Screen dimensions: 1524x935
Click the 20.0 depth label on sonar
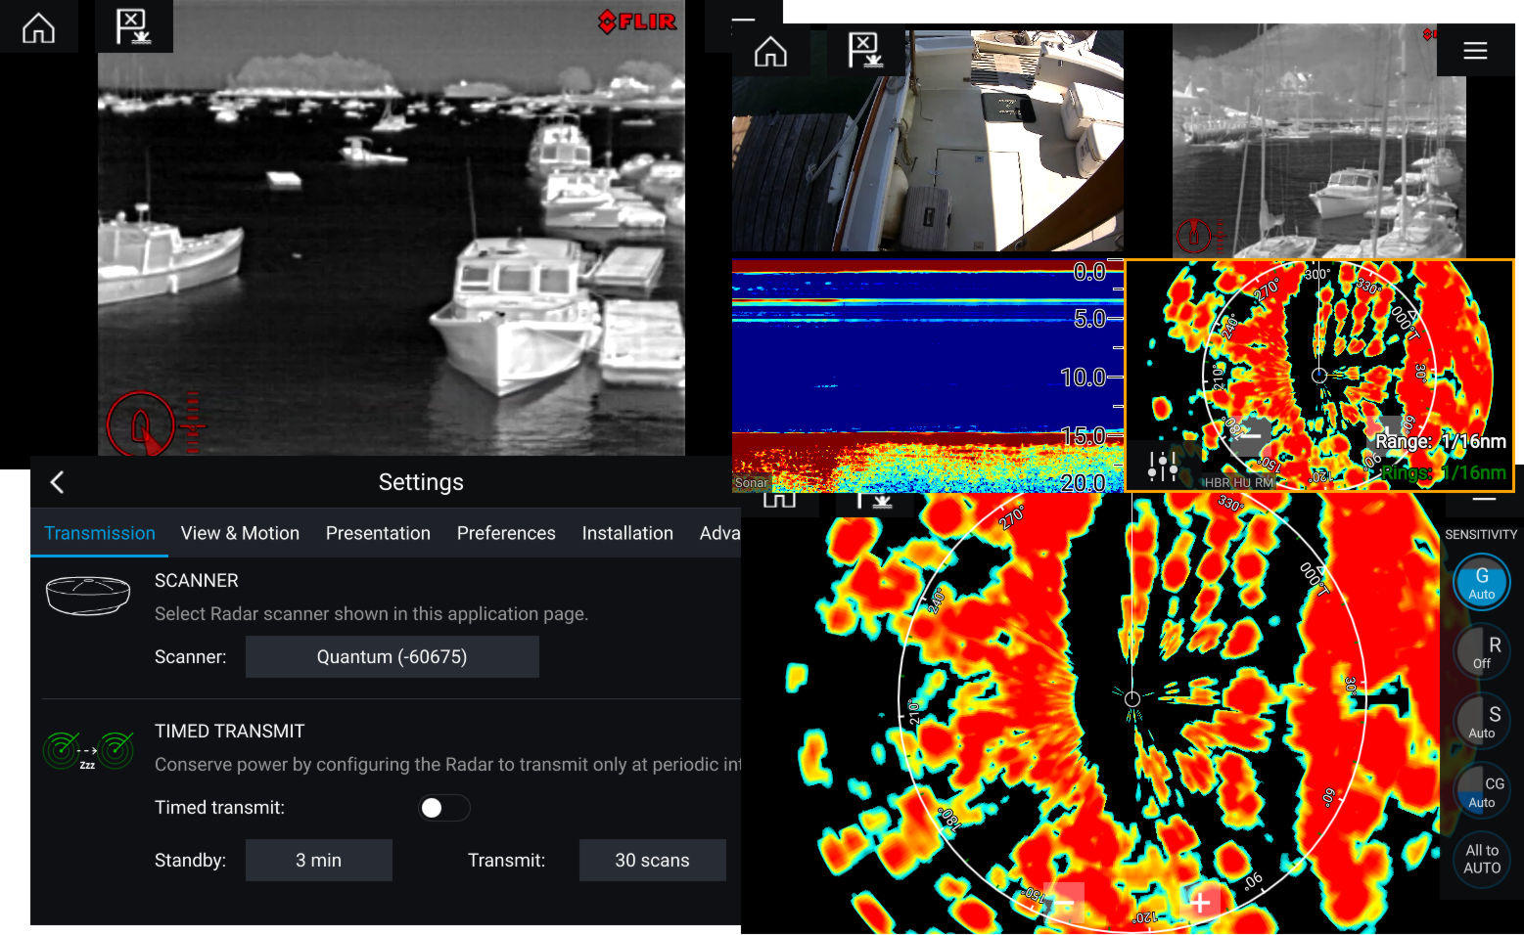tap(1084, 482)
